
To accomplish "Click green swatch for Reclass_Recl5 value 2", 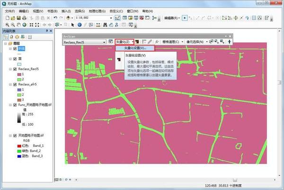I will click(19, 80).
